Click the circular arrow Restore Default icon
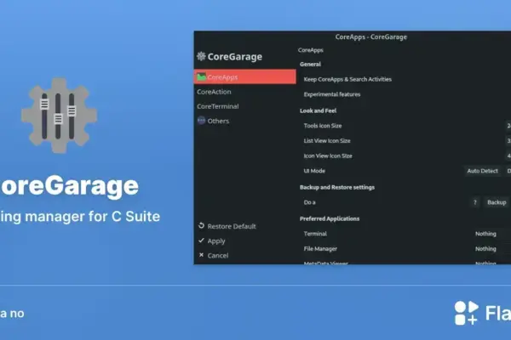Screen dimensions: 511x340 coord(201,226)
